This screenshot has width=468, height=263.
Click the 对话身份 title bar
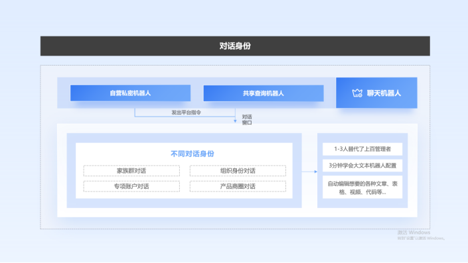coord(235,46)
